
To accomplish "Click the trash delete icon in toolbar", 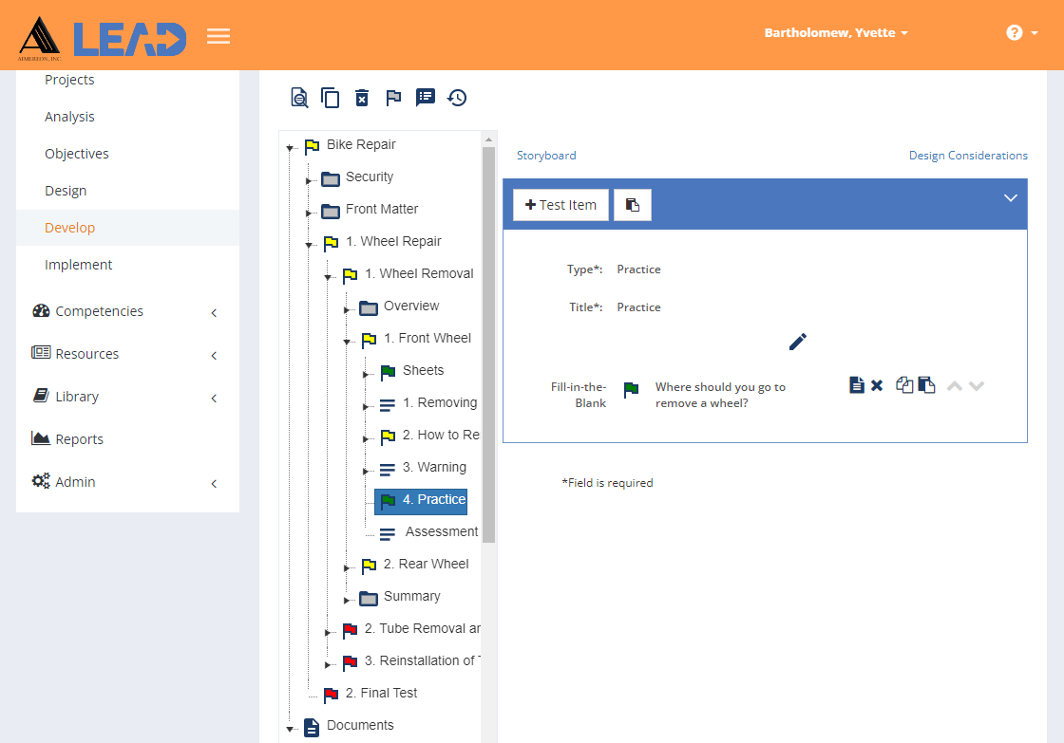I will (x=362, y=98).
